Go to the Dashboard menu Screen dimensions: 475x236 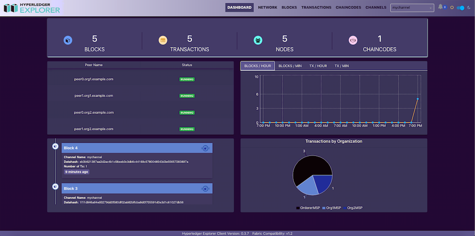tap(239, 7)
